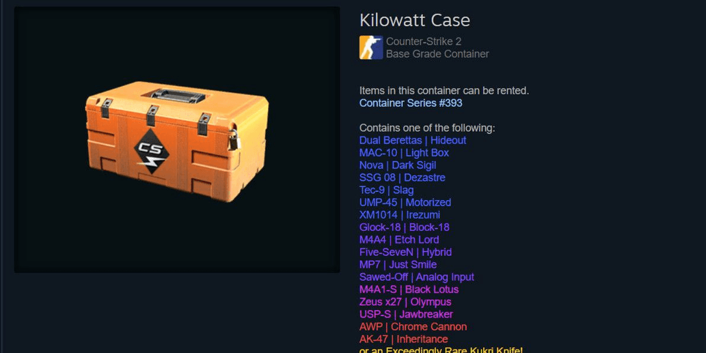Select Tec-9 | Slag item
Screen dimensions: 706x353
click(386, 190)
